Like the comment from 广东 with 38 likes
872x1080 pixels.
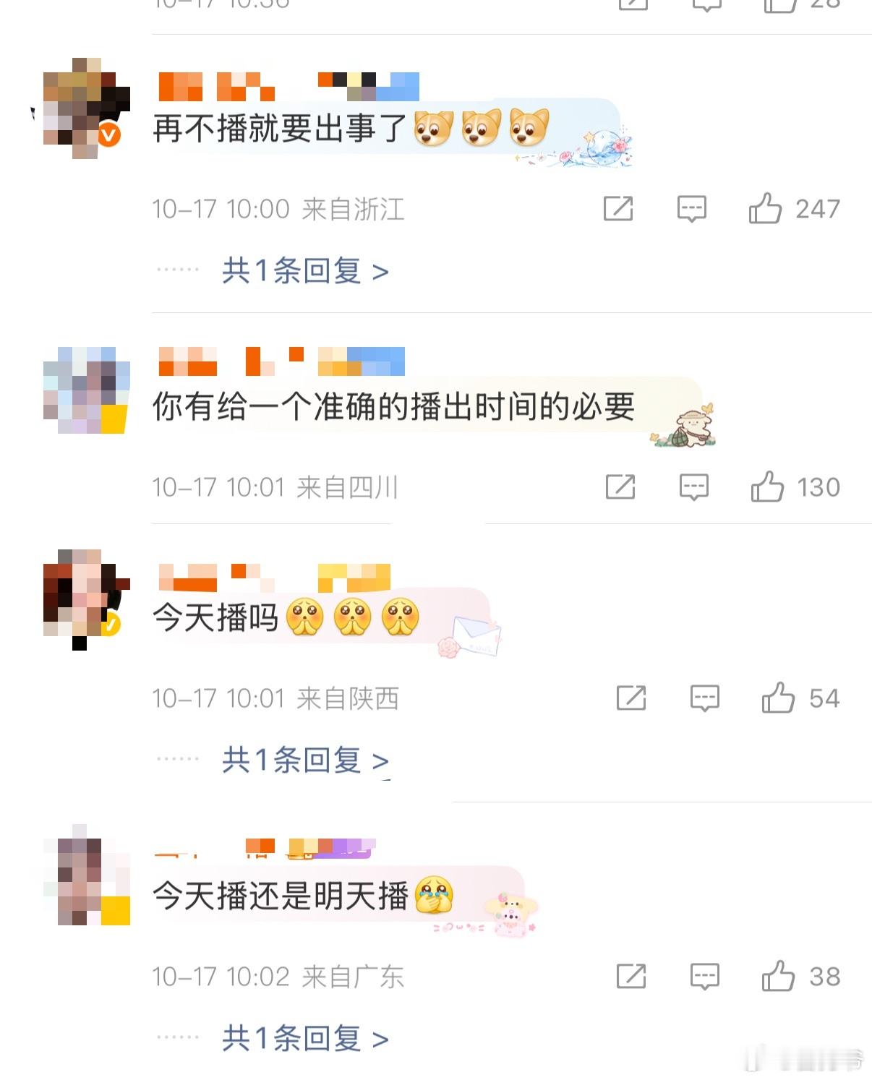point(778,976)
